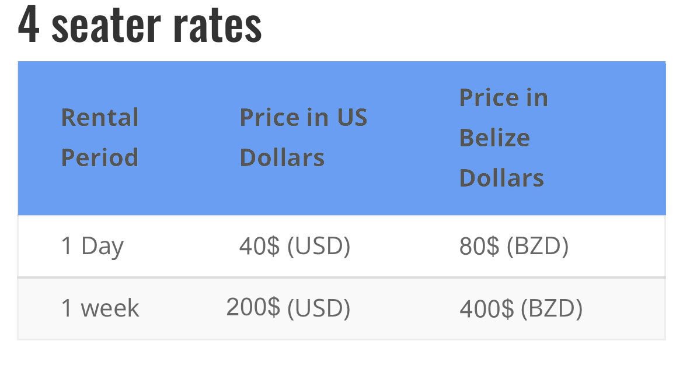Screen dimensions: 683x376
Task: Click the "1 Day" rental period cell
Action: pos(92,246)
